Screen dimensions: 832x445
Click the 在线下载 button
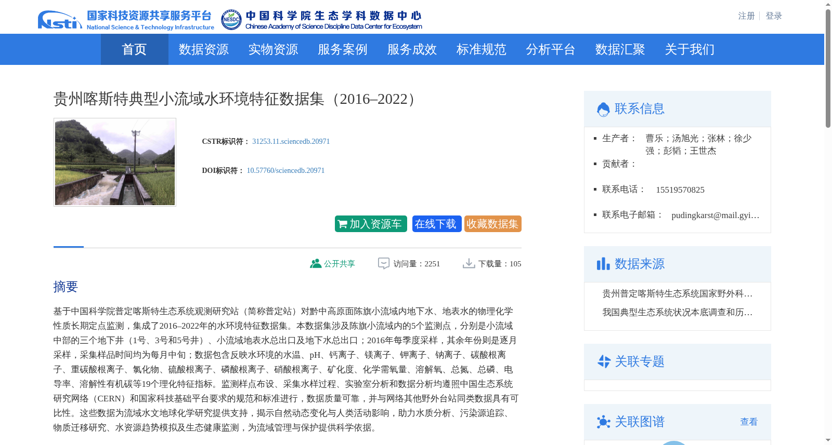(437, 224)
